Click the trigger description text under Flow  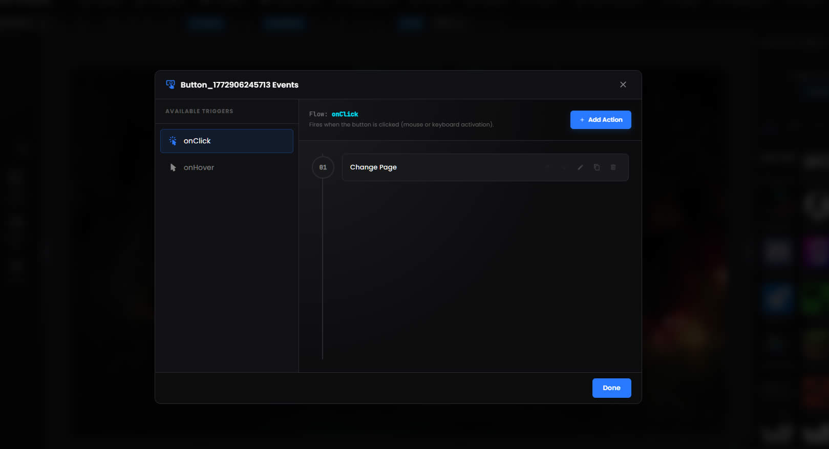coord(401,124)
